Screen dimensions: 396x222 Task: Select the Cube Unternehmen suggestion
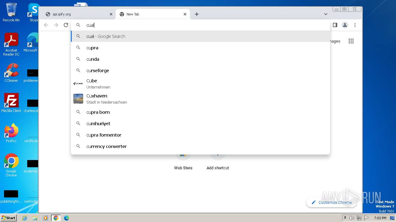click(x=200, y=84)
